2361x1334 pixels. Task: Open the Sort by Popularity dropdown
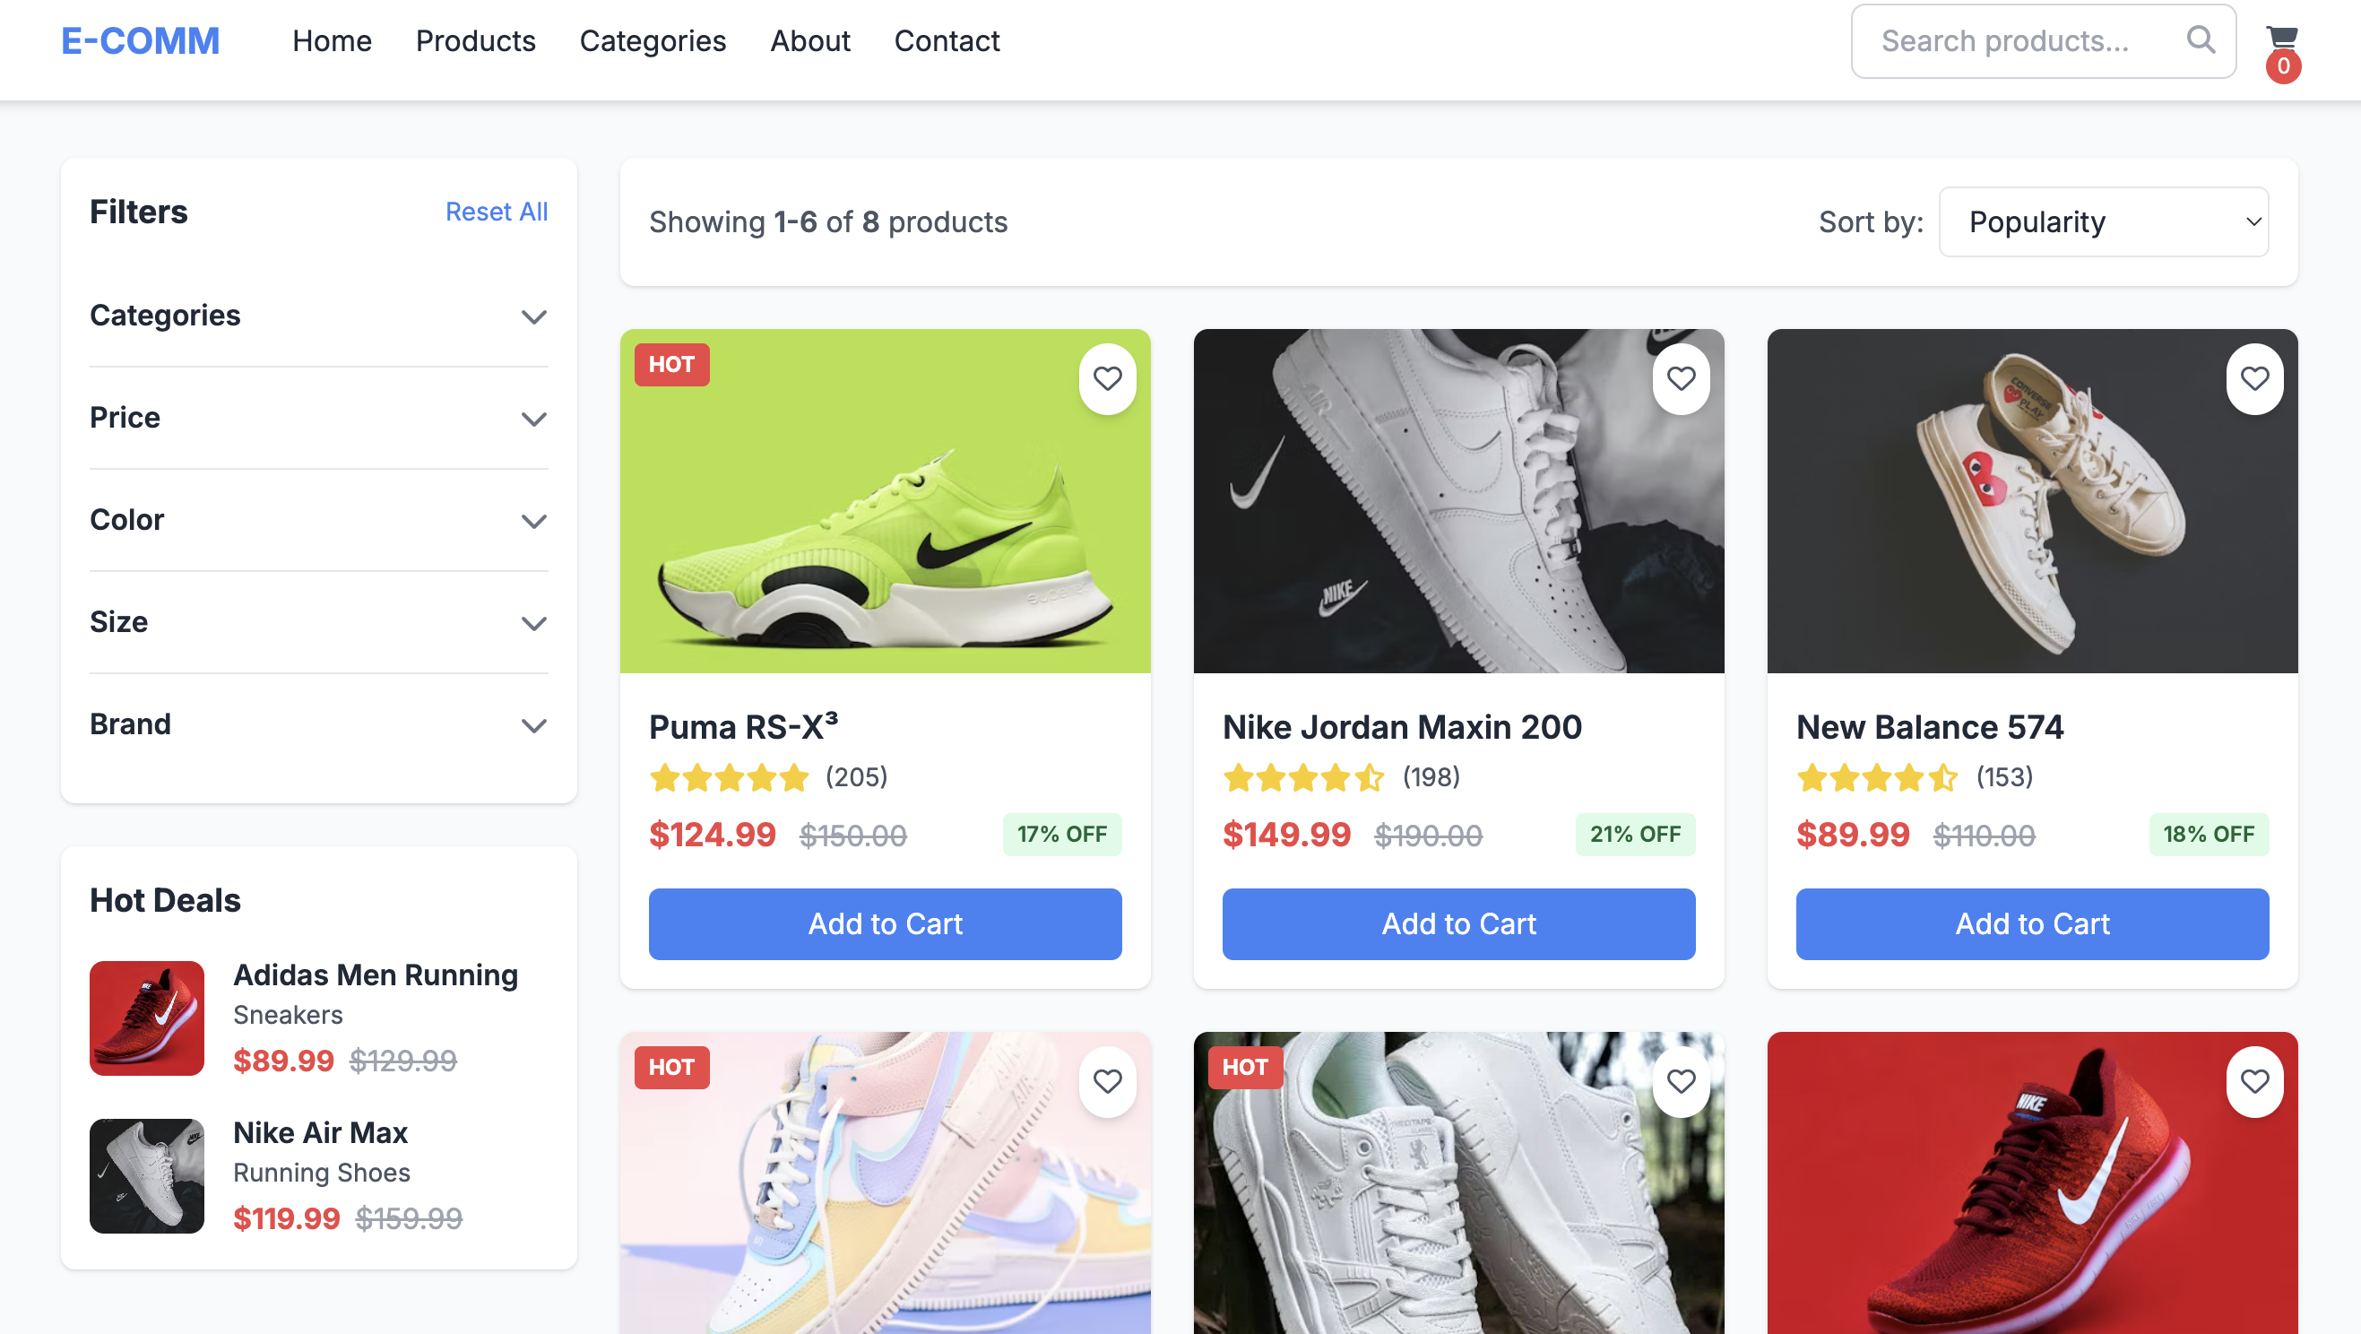click(x=2103, y=221)
